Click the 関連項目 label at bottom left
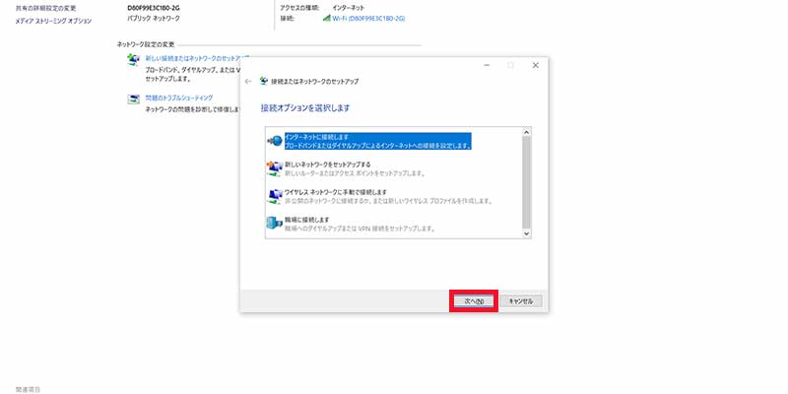This screenshot has height=394, width=788. point(28,389)
